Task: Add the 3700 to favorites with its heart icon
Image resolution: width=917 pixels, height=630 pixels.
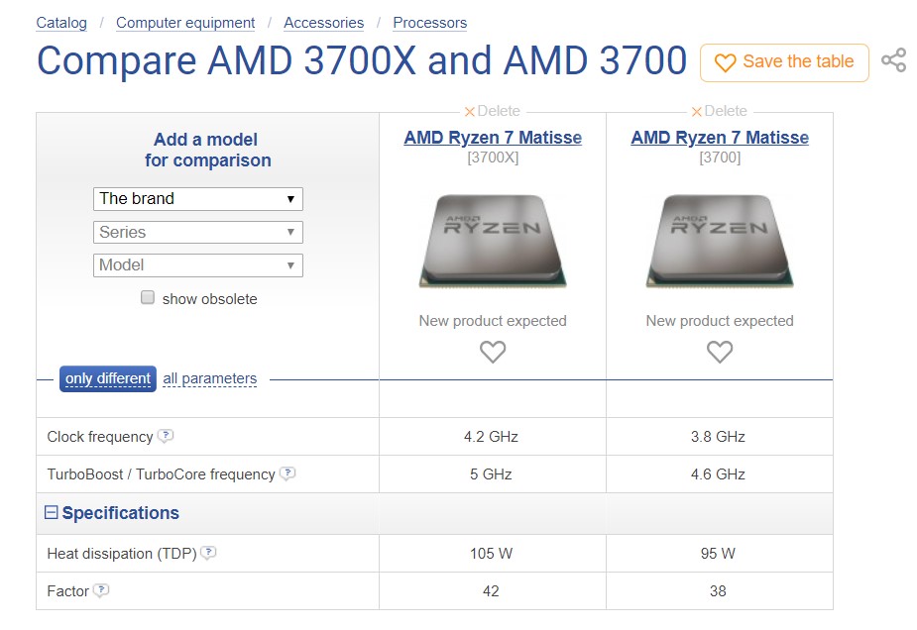Action: tap(720, 352)
